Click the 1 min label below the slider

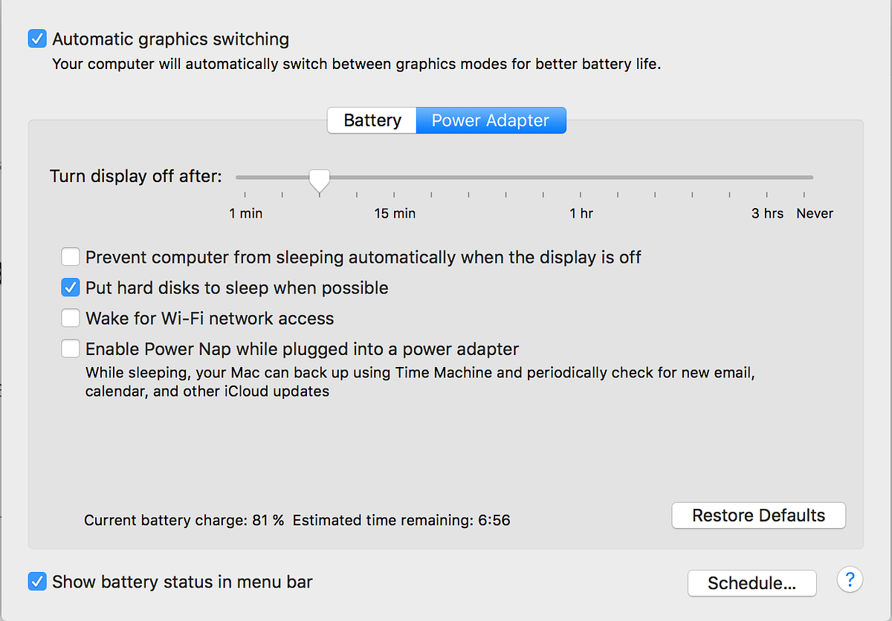tap(245, 213)
